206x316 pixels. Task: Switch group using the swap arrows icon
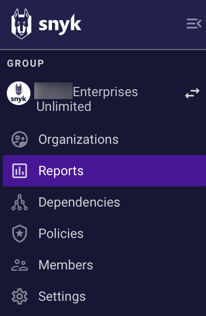click(x=192, y=93)
